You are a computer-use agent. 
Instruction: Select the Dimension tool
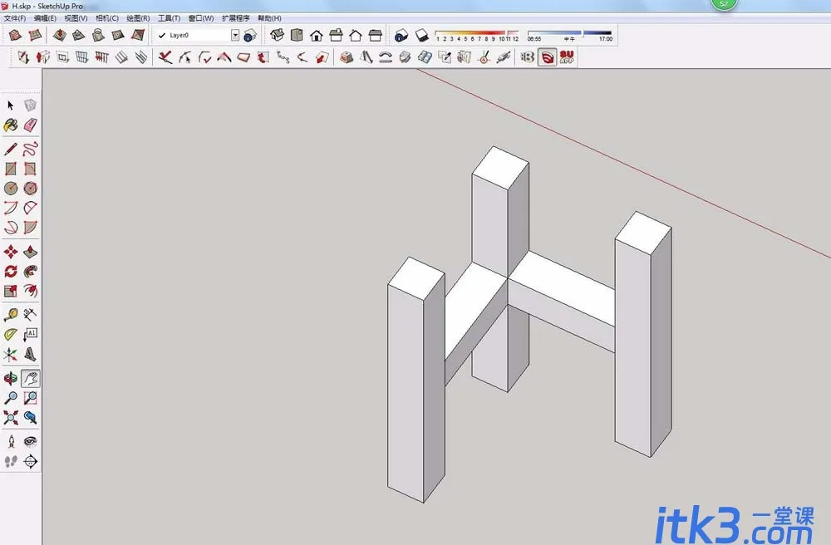pyautogui.click(x=30, y=315)
